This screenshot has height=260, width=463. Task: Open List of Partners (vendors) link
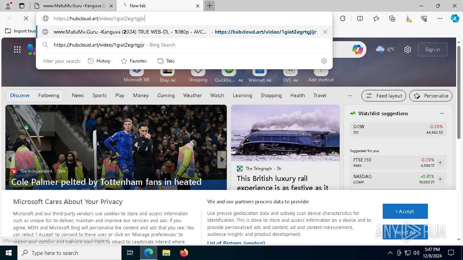236,243
